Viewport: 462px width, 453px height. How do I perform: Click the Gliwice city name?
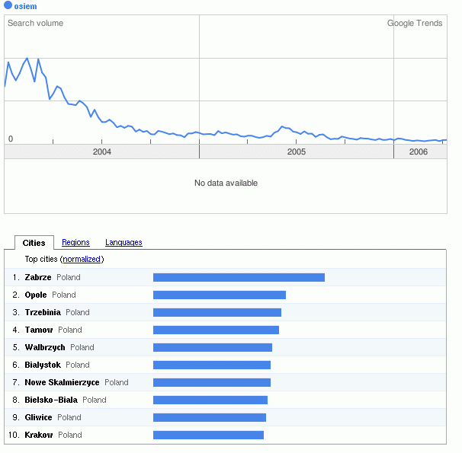39,417
